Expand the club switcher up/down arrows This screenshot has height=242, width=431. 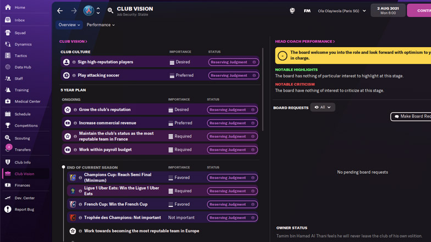pyautogui.click(x=98, y=11)
